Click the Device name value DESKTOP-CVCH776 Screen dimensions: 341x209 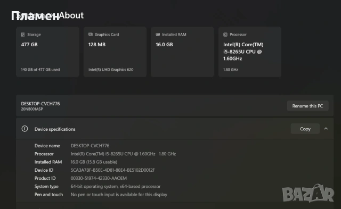click(x=90, y=146)
